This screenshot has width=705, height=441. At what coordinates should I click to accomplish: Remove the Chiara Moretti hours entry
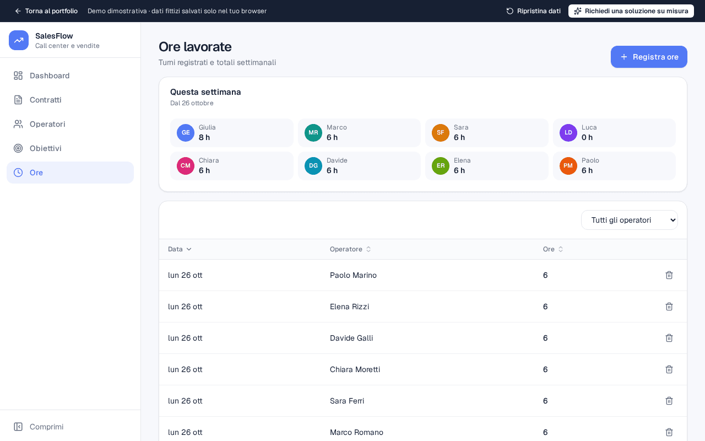tap(669, 369)
